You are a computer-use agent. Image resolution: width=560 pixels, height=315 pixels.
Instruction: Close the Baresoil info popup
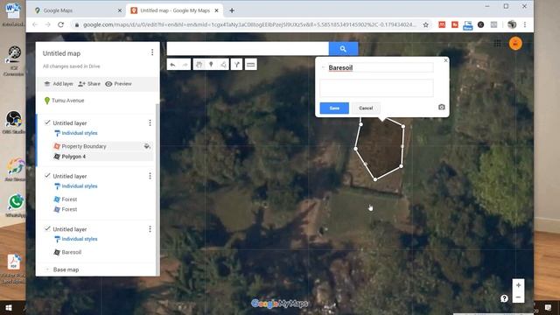point(445,60)
